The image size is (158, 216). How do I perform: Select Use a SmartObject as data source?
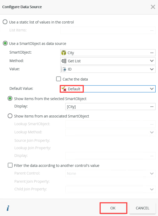point(5,43)
